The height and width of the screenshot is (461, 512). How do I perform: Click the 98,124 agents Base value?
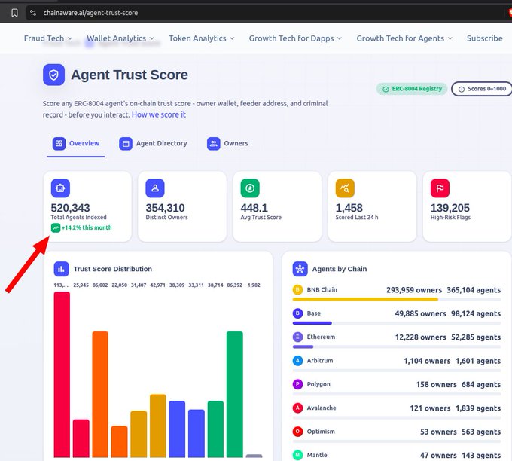[476, 313]
